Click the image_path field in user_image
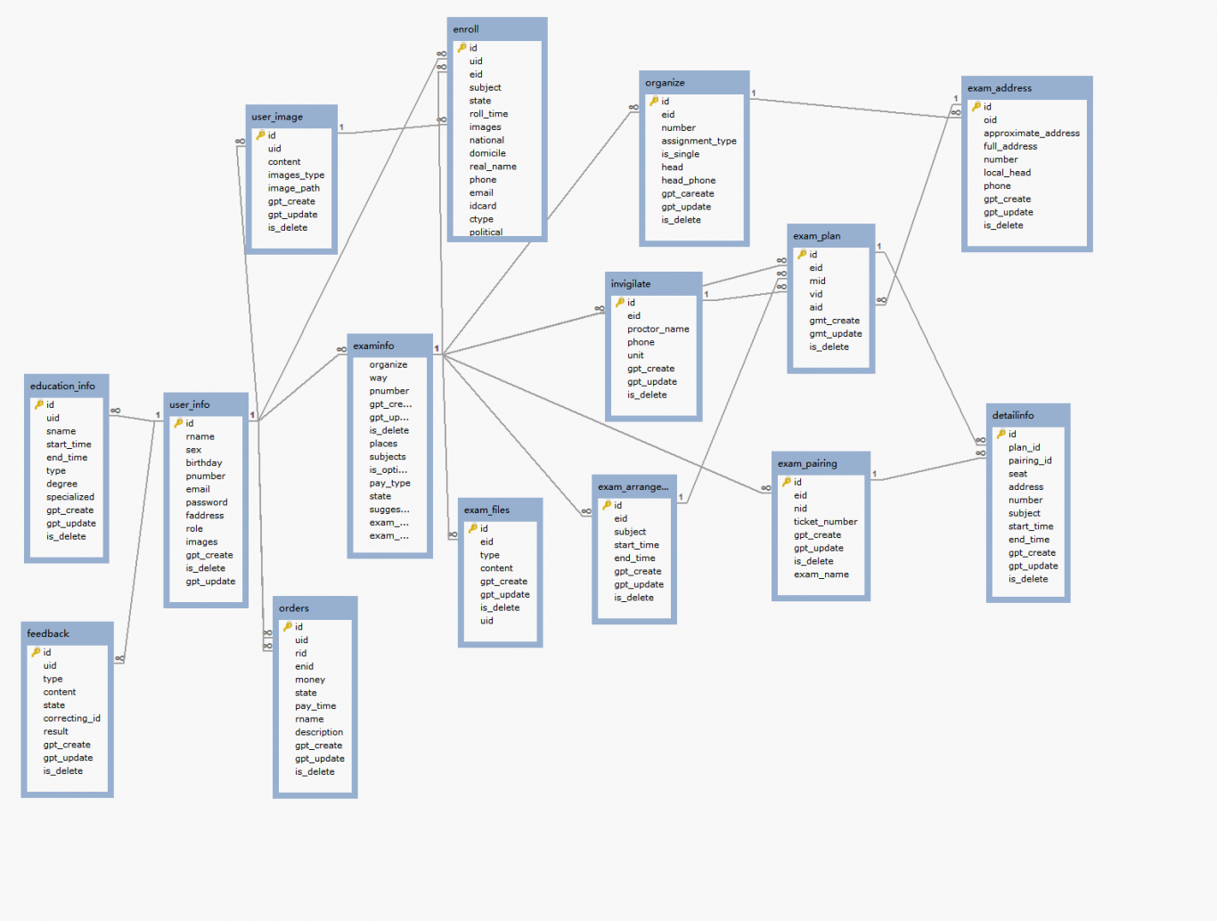 coord(293,188)
